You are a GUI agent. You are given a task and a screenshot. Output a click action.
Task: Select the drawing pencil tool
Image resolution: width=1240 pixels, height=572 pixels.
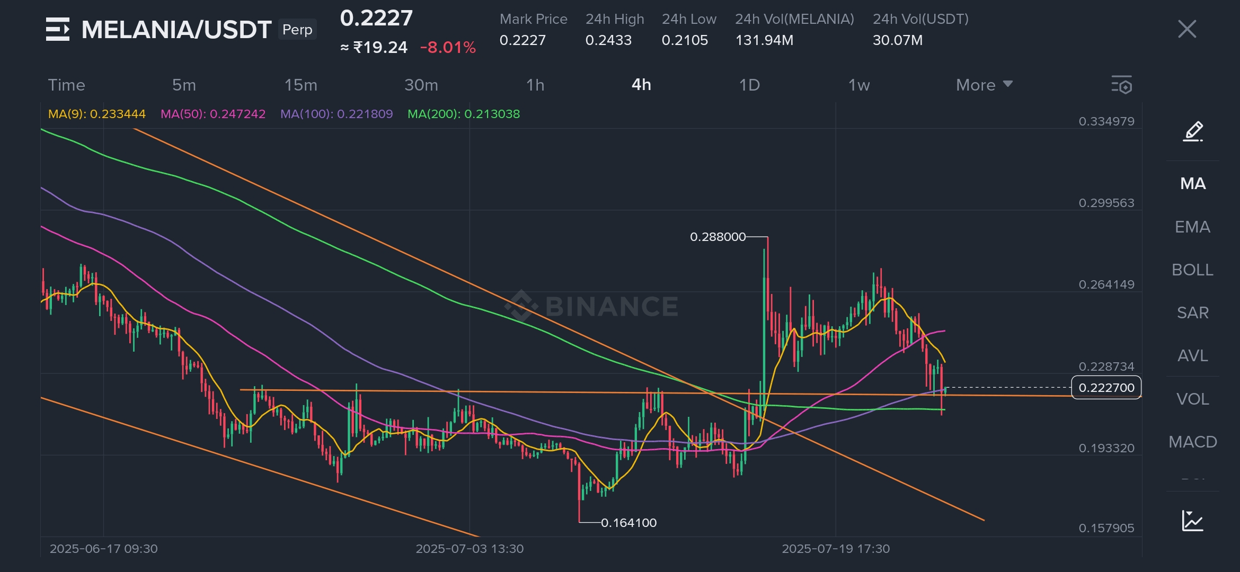point(1192,131)
